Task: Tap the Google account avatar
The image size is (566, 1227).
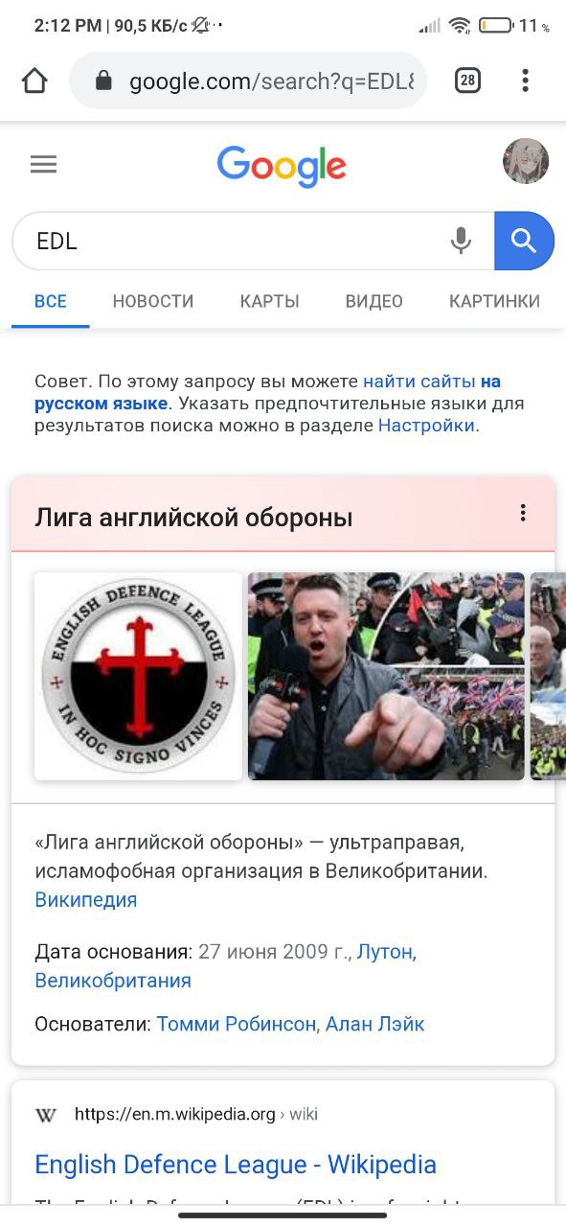Action: coord(526,161)
